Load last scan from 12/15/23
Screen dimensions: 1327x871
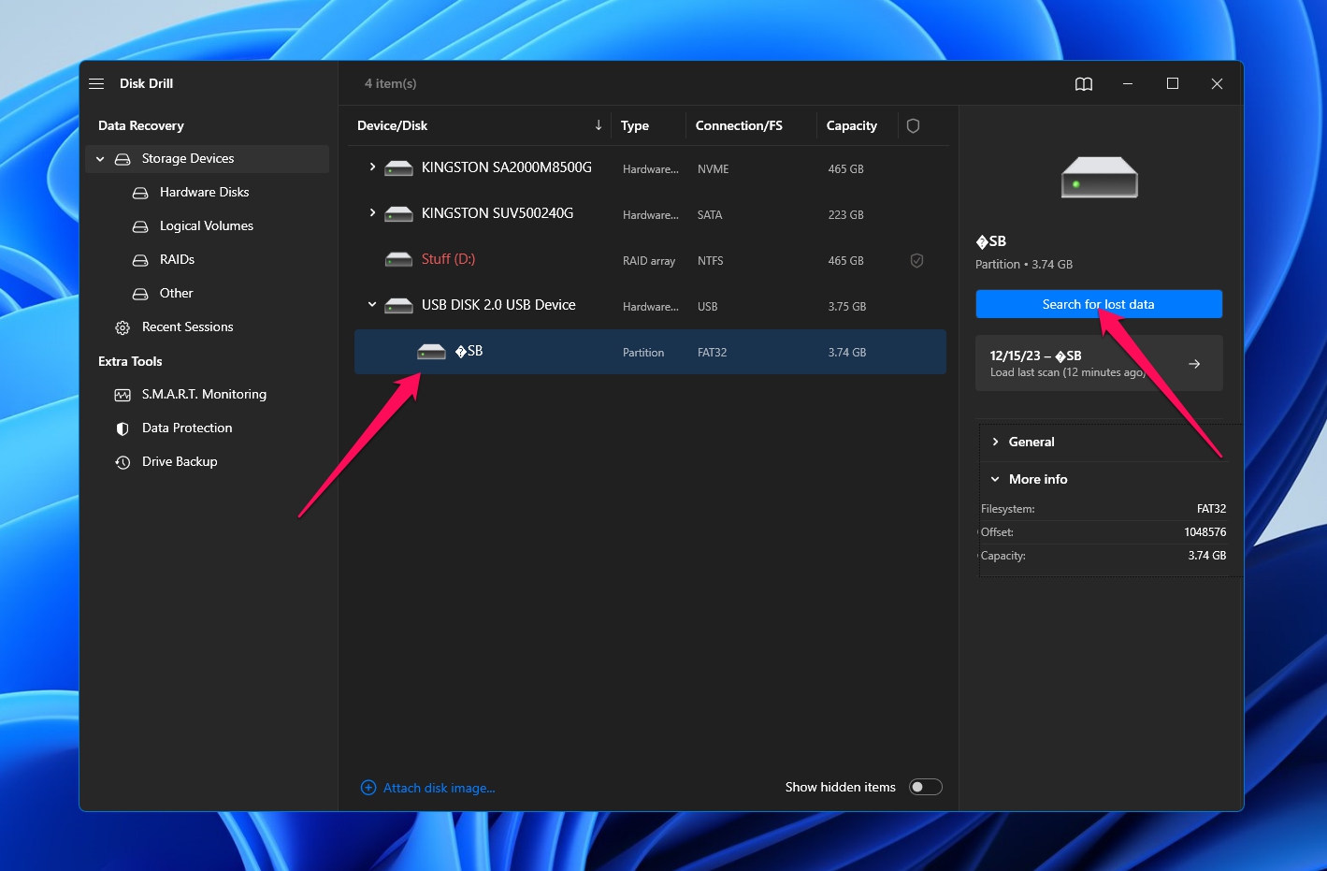pyautogui.click(x=1099, y=363)
